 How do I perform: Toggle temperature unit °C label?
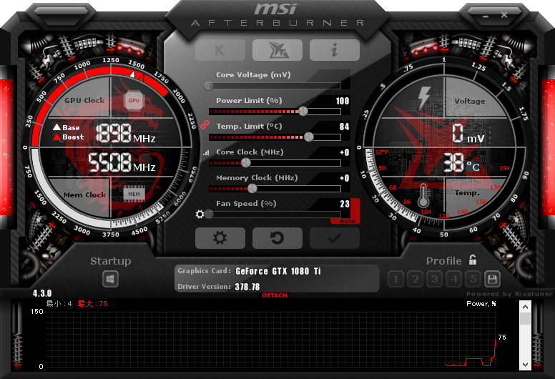point(473,167)
